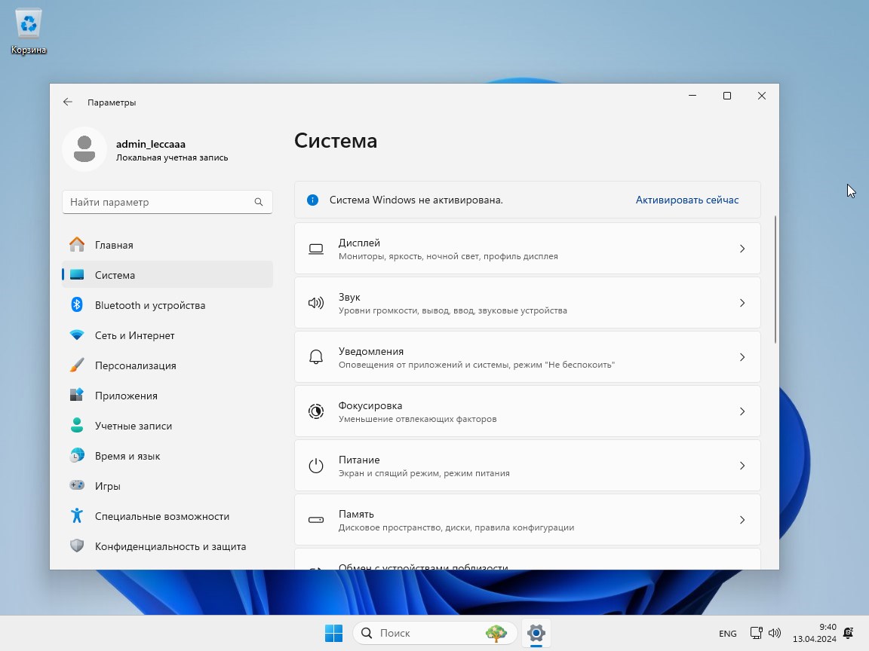This screenshot has width=869, height=651.
Task: Click the Personalization paintbrush icon
Action: tap(77, 365)
